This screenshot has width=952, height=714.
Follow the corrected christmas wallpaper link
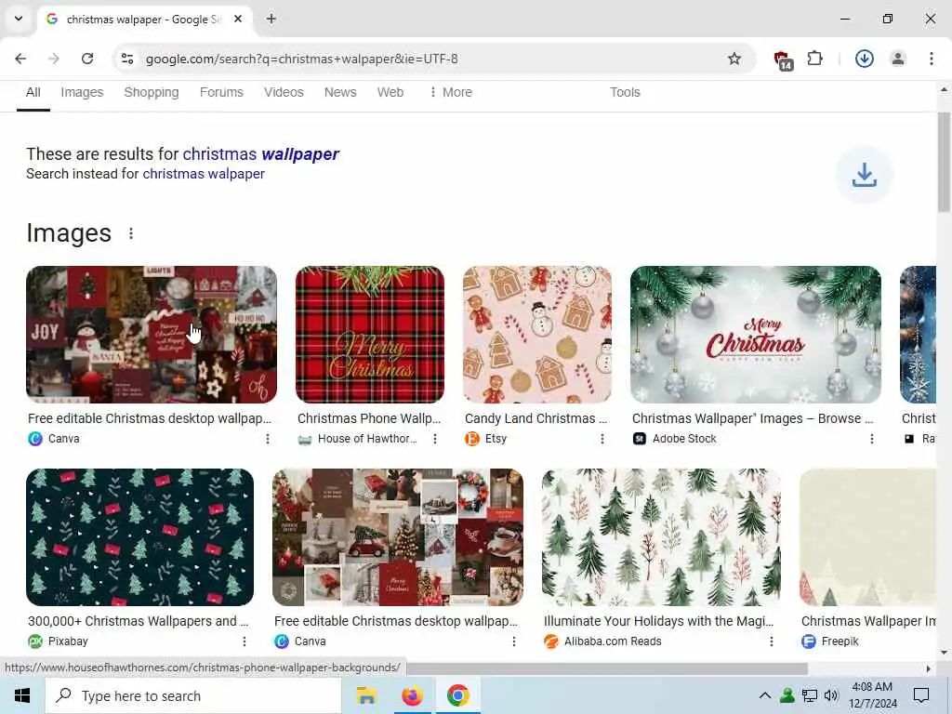[261, 154]
